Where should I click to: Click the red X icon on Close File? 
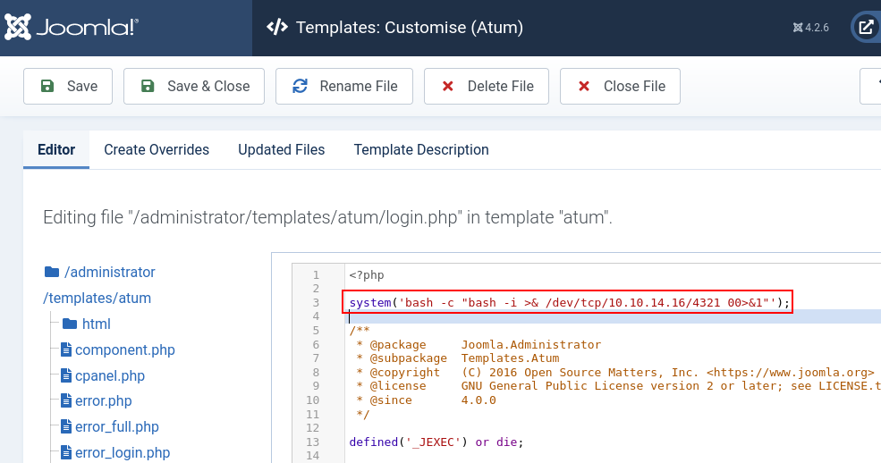click(584, 86)
